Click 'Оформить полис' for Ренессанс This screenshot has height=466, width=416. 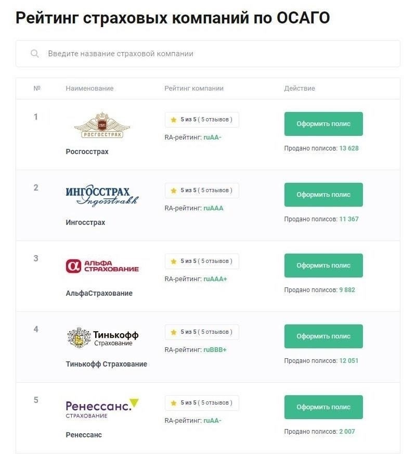point(323,407)
